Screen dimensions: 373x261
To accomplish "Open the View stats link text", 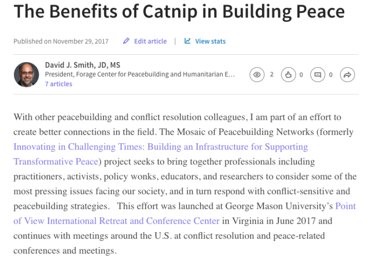I will (210, 41).
